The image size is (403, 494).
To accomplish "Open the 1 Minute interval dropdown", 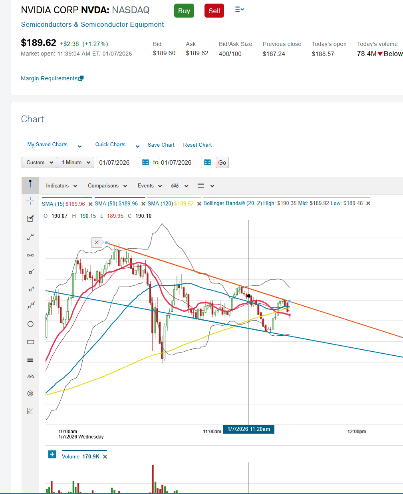I will coord(76,163).
